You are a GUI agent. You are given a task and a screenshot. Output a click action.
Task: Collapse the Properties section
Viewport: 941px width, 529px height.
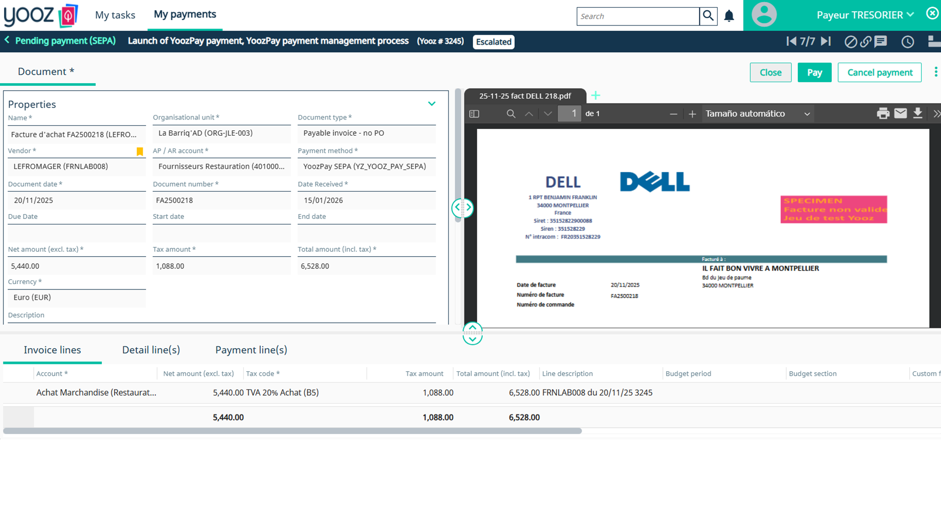(x=432, y=104)
